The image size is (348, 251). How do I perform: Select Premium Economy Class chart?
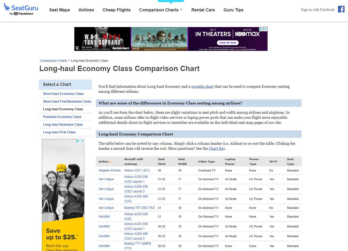tap(62, 117)
